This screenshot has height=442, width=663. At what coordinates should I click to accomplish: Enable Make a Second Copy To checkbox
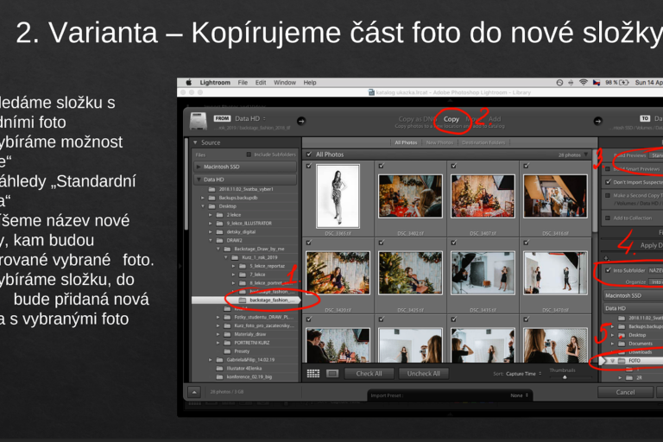[608, 196]
